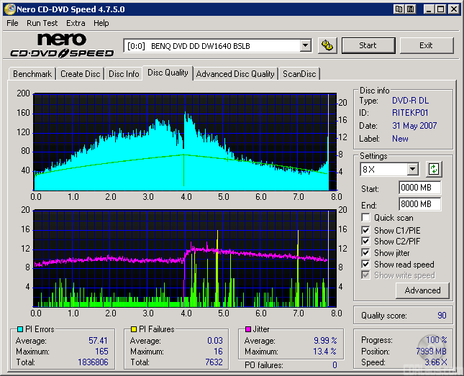464x376 pixels.
Task: Click the Nero CD-DVD Speed logo
Action: pyautogui.click(x=61, y=45)
